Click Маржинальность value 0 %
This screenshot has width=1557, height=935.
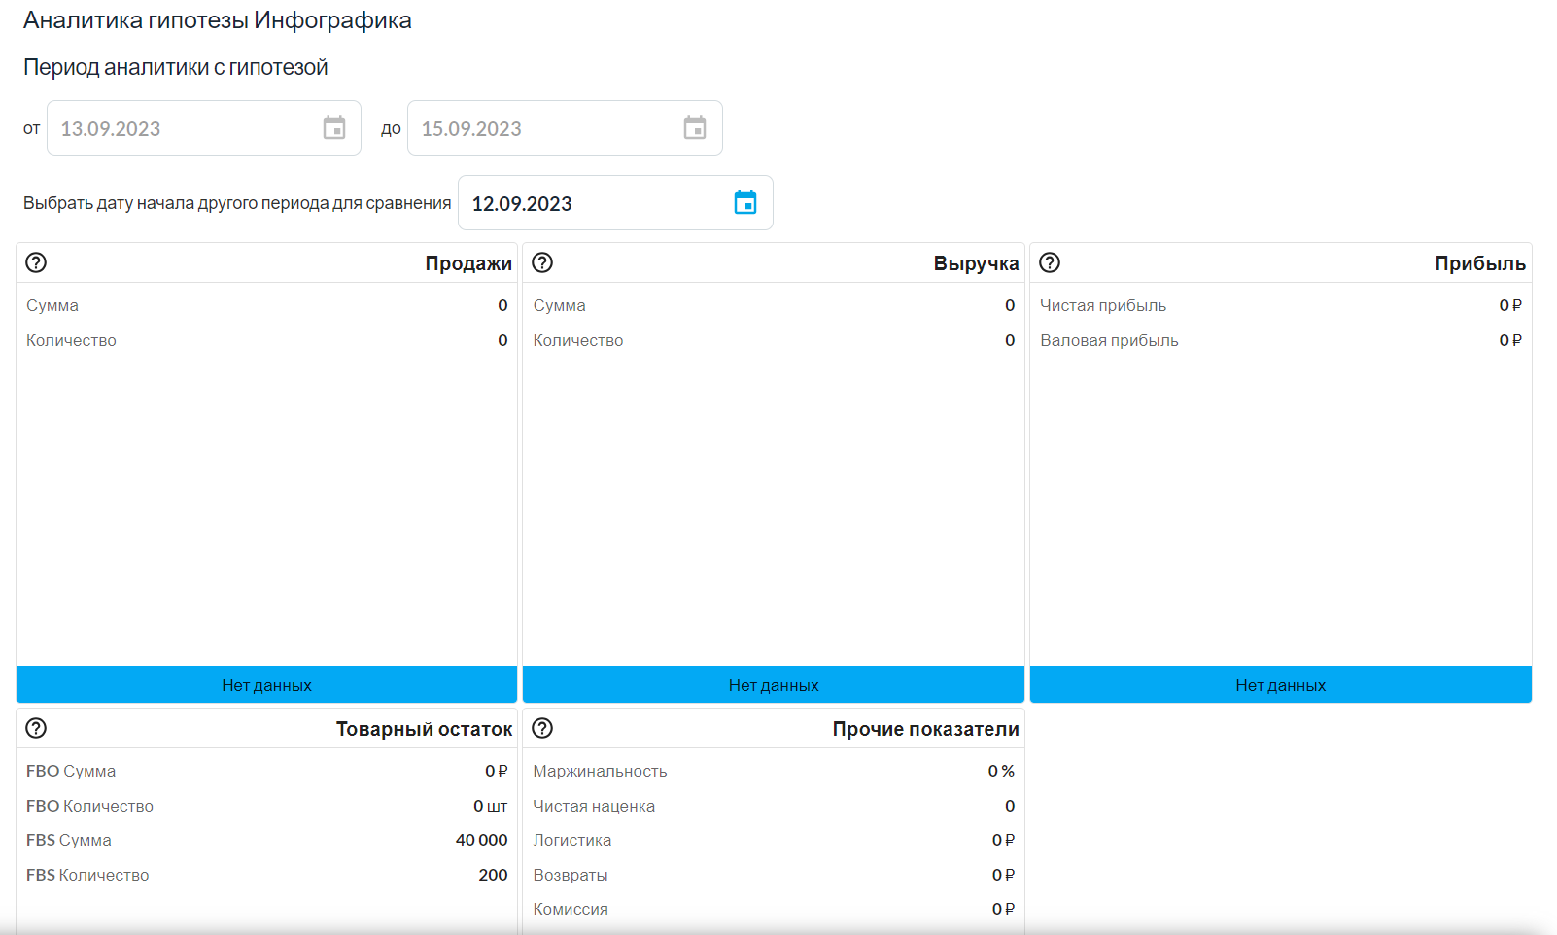[1001, 771]
